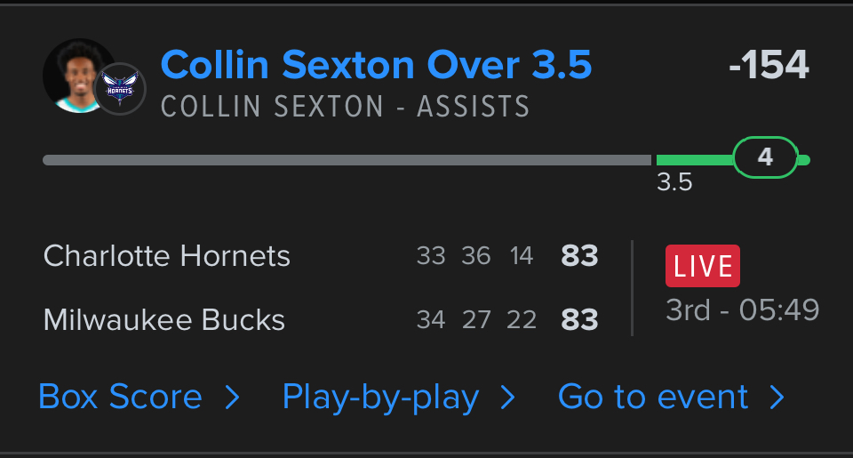Click the chevron next to Play-by-play
The height and width of the screenshot is (458, 853).
pyautogui.click(x=507, y=398)
